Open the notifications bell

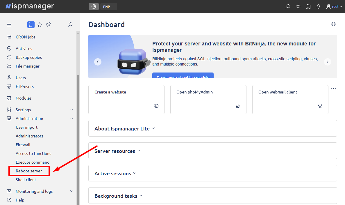[318, 7]
